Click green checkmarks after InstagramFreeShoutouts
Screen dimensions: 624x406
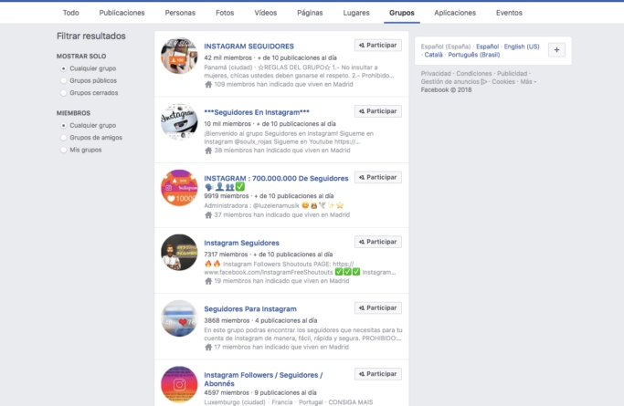[347, 272]
